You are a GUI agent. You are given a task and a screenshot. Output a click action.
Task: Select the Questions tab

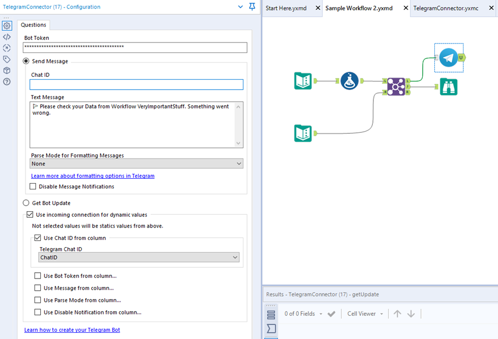33,25
